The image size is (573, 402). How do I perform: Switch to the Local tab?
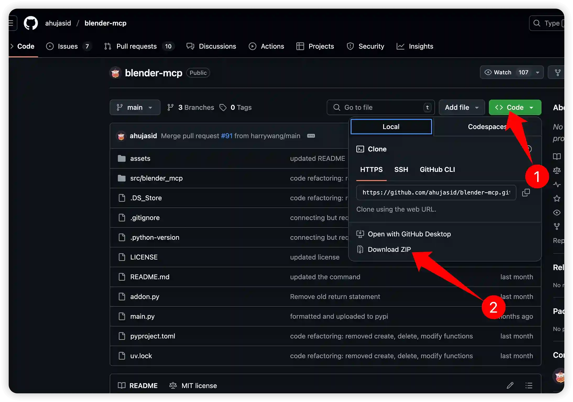point(391,127)
